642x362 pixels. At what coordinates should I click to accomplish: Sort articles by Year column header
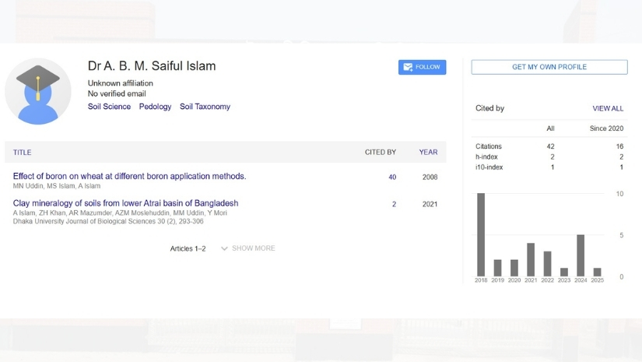pyautogui.click(x=428, y=153)
